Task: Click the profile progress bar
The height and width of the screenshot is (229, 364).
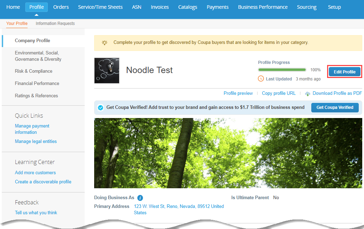Action: (282, 70)
